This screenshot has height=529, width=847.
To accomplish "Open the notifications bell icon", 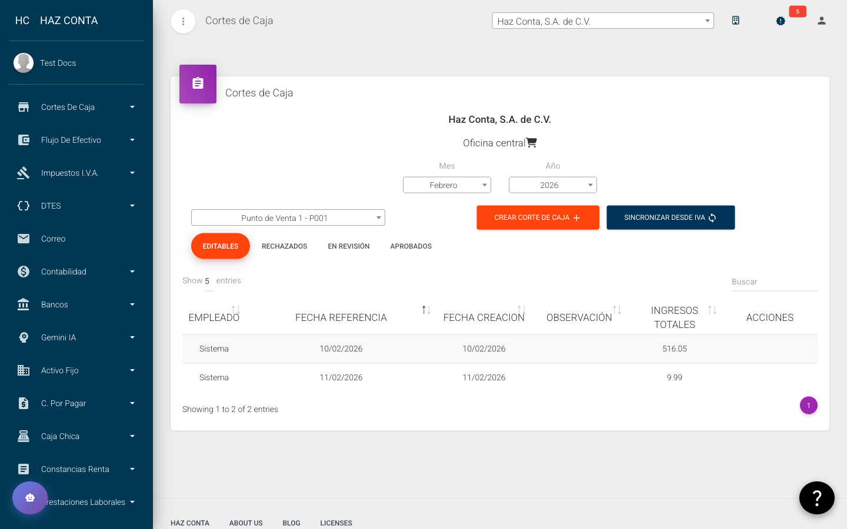I will (781, 20).
